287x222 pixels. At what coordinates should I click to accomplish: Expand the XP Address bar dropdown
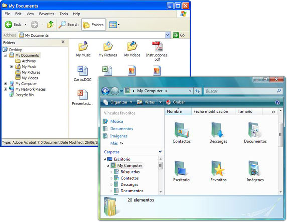click(x=167, y=35)
